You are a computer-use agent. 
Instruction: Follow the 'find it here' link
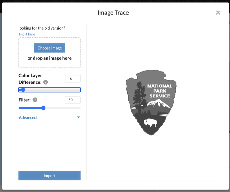27,34
